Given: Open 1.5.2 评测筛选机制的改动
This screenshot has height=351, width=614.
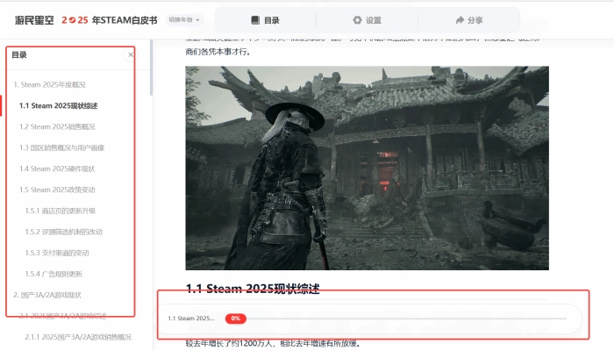Looking at the screenshot, I should pyautogui.click(x=64, y=232).
